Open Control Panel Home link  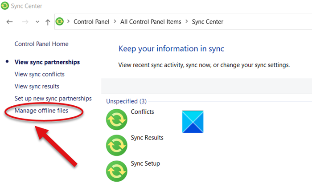tap(41, 44)
